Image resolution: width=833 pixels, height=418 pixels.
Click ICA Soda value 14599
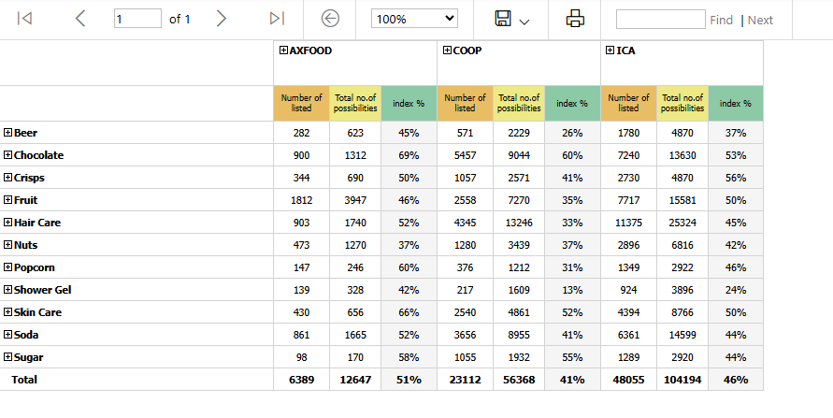point(682,335)
